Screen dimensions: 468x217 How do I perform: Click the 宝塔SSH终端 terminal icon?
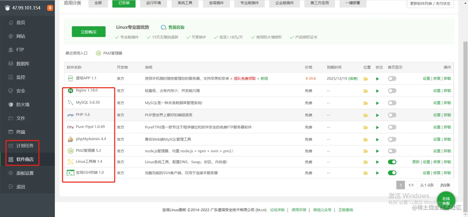coord(70,173)
